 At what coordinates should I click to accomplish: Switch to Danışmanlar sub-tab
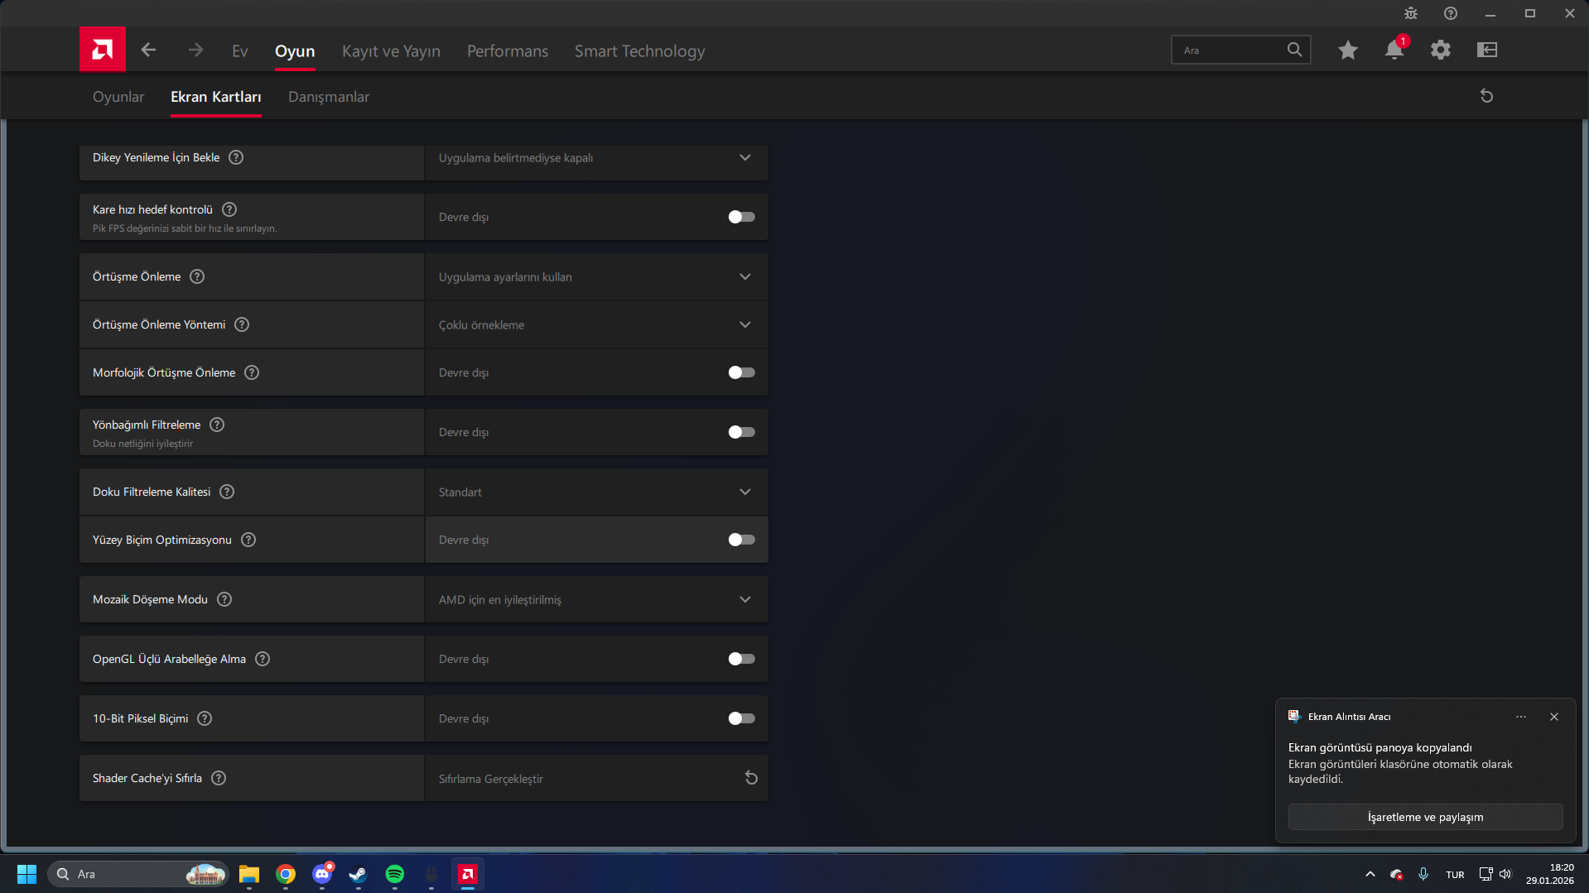coord(329,97)
